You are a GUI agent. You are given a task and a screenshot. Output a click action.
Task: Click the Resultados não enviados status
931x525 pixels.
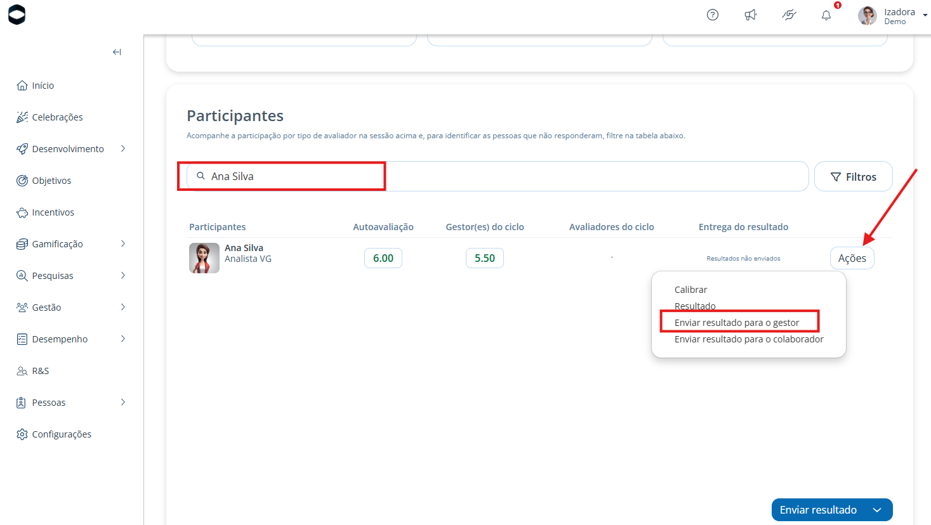pyautogui.click(x=744, y=259)
